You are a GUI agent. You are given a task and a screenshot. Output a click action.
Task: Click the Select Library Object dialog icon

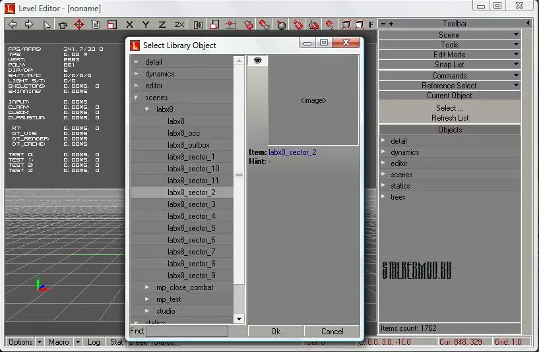click(135, 45)
